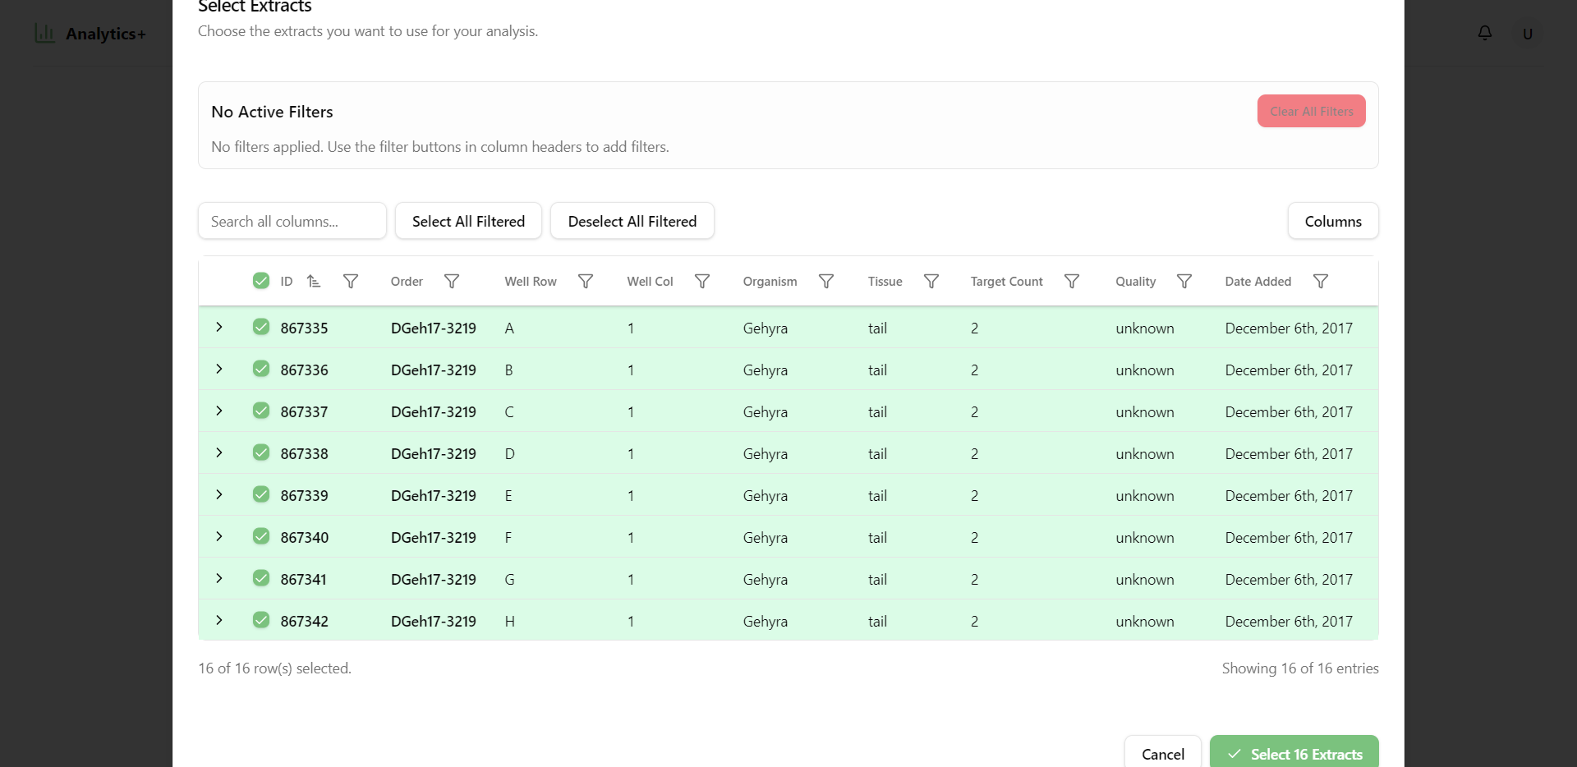Viewport: 1577px width, 767px height.
Task: Sort by ID ascending icon
Action: pyautogui.click(x=314, y=282)
